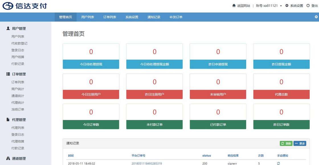Click the 今日待处理提现 card
Image resolution: width=319 pixels, height=165 pixels.
click(91, 56)
